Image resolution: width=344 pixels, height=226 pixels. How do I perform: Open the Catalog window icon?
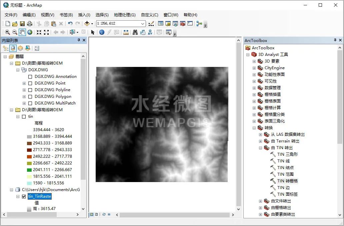click(168, 23)
